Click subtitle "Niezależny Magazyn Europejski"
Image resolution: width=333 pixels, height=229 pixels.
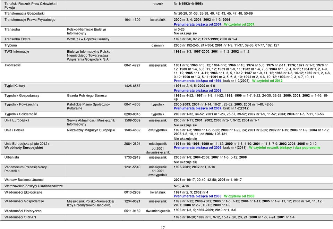tap(91, 130)
